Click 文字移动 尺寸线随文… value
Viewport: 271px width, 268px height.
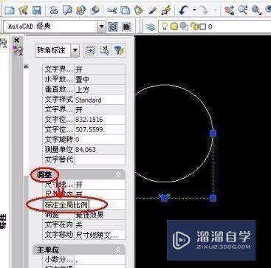pyautogui.click(x=100, y=235)
